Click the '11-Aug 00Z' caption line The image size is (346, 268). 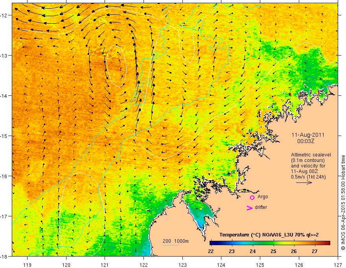click(x=305, y=171)
